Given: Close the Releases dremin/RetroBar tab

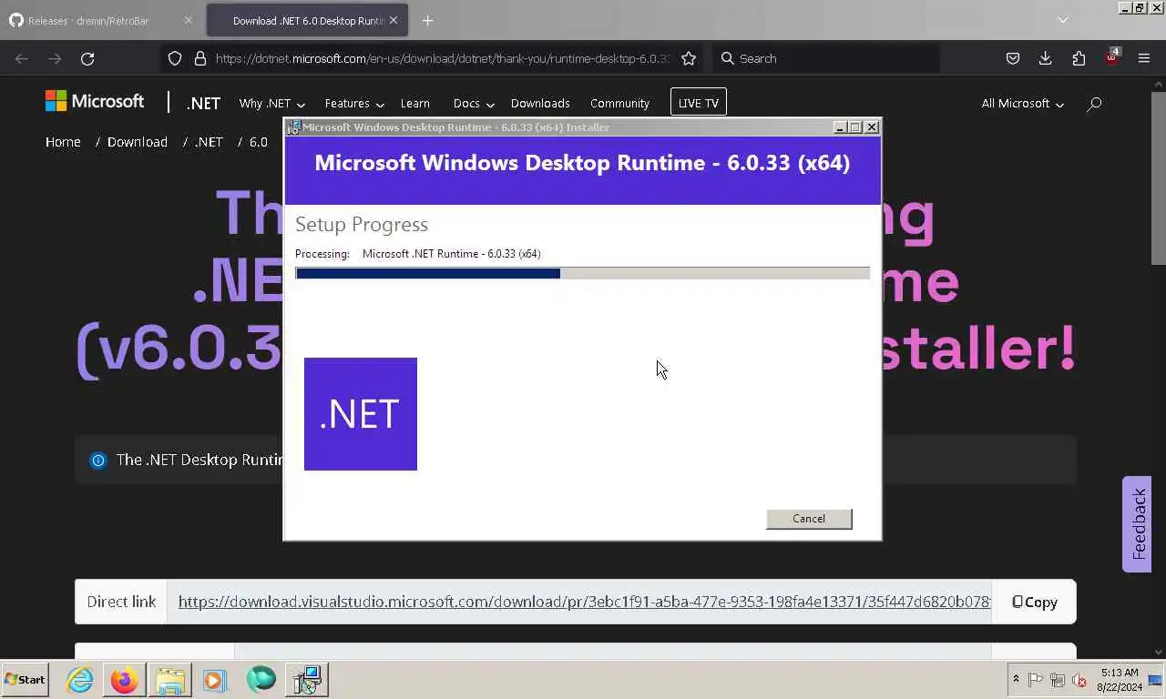Looking at the screenshot, I should 188,20.
